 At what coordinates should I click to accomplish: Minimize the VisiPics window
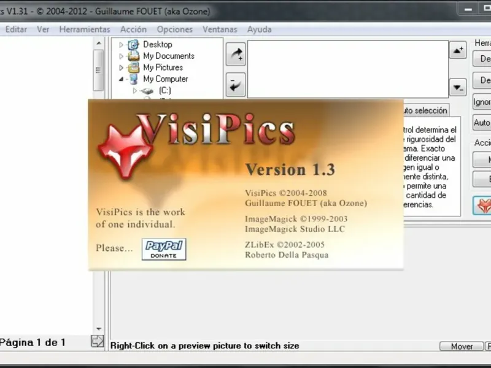468,9
